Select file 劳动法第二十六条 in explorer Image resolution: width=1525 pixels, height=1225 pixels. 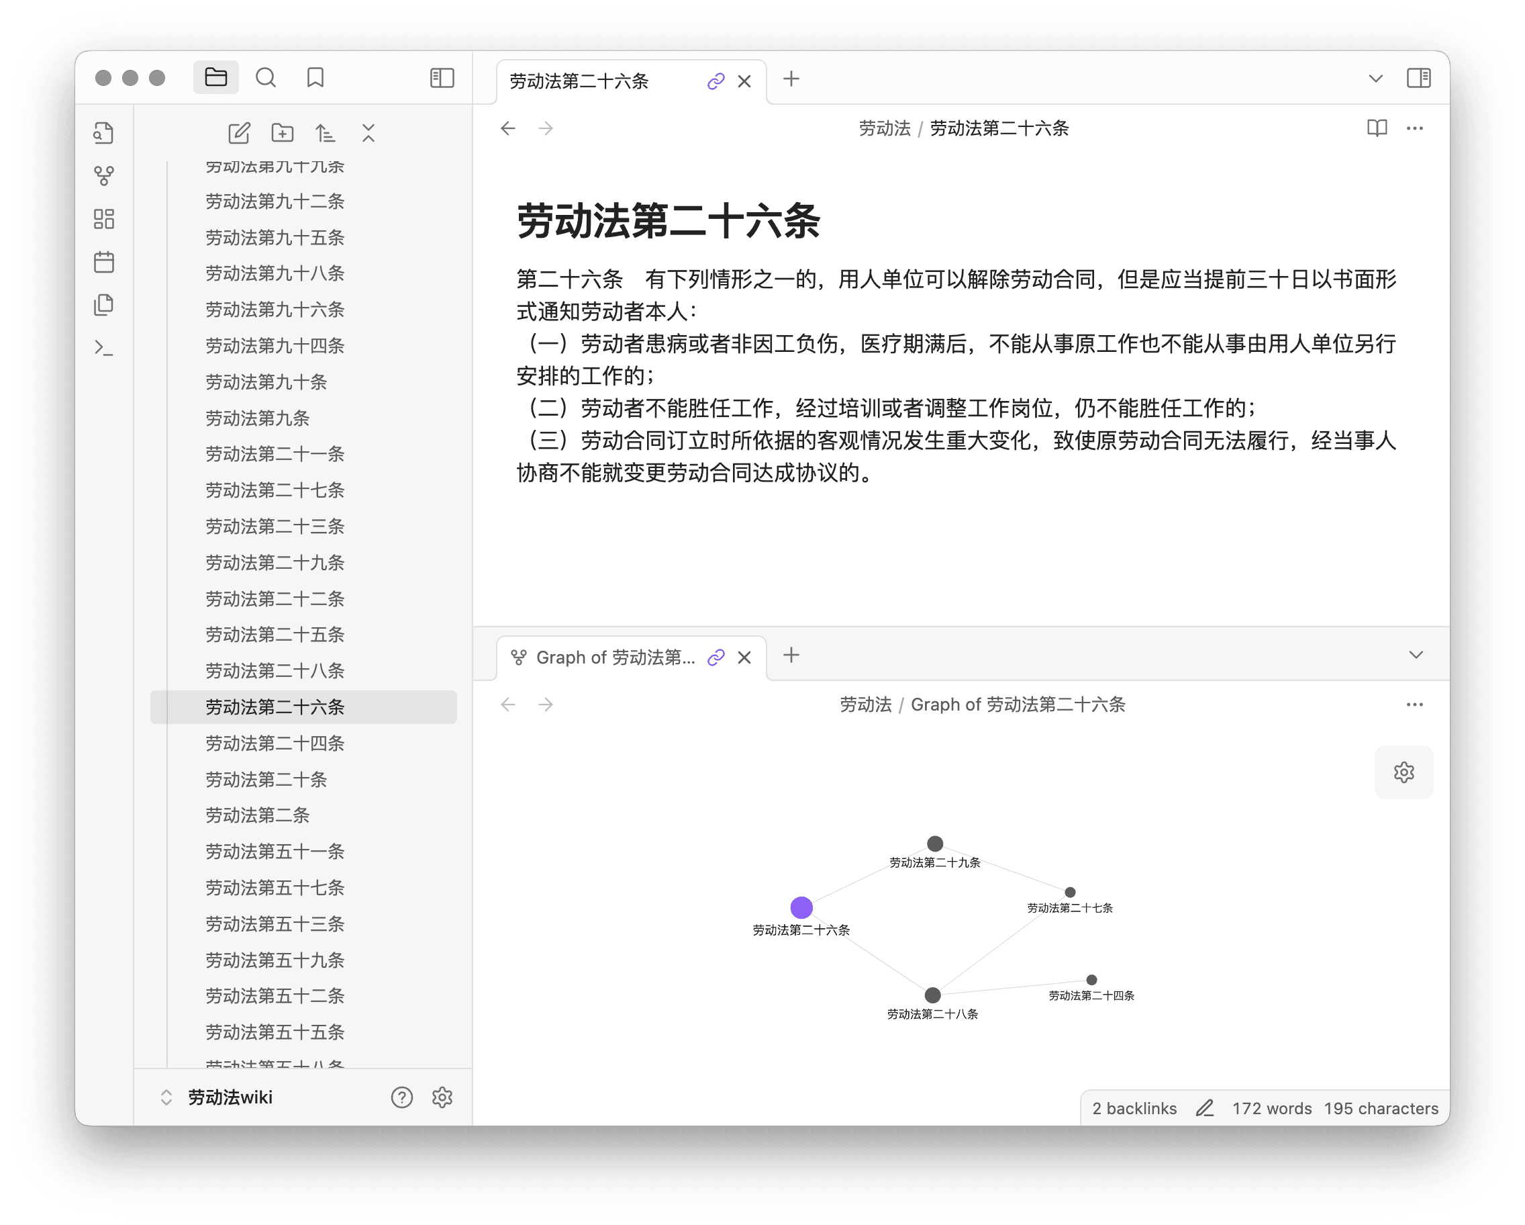click(303, 707)
